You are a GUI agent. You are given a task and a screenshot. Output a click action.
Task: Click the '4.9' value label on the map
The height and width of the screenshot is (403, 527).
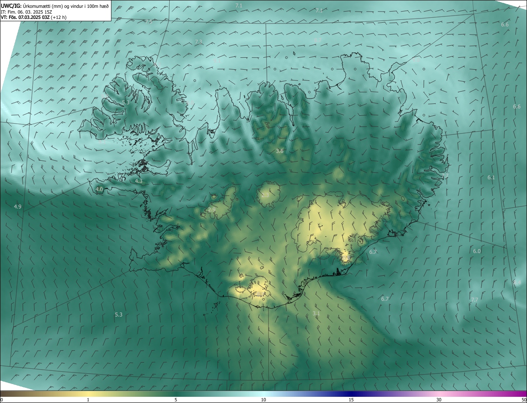18,206
